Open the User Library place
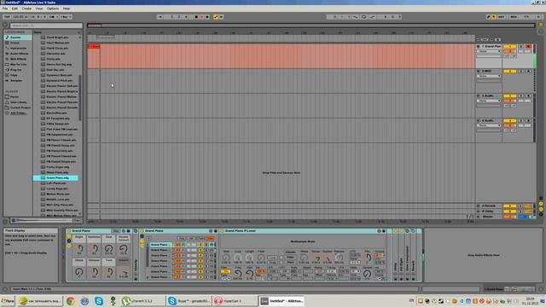Viewport: 546px width, 307px height. pos(19,102)
